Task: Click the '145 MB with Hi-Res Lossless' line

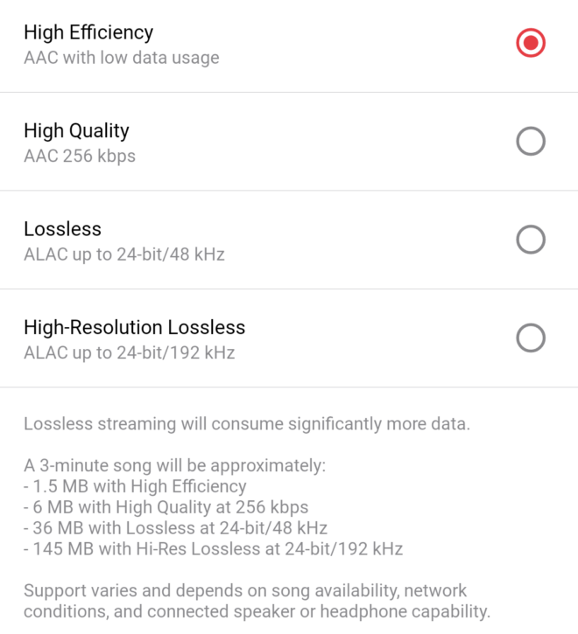Action: 213,549
